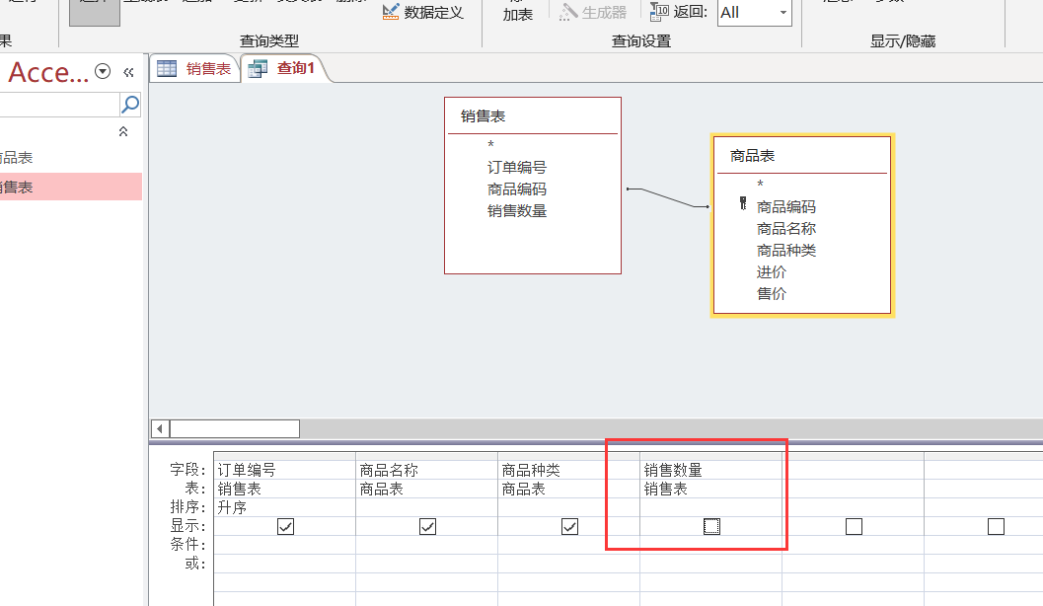Click the 排序 sort cell under 销售数量
The width and height of the screenshot is (1043, 606).
711,507
